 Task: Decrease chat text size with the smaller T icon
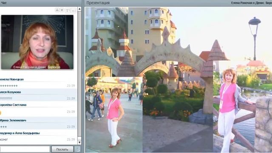pos(74,10)
